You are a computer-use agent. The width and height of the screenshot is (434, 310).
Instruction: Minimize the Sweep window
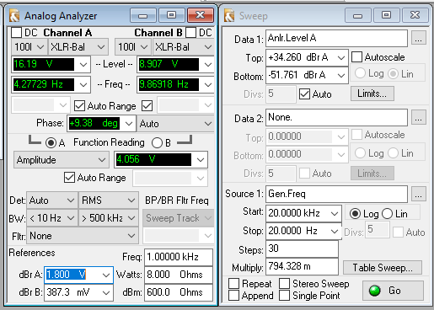tap(357, 15)
